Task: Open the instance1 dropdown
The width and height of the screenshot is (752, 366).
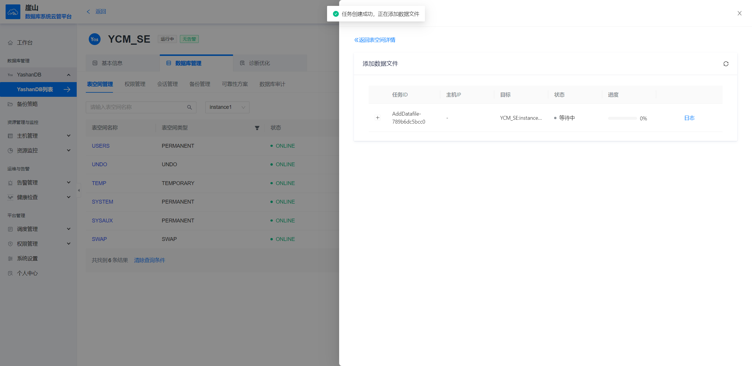Action: pyautogui.click(x=227, y=107)
